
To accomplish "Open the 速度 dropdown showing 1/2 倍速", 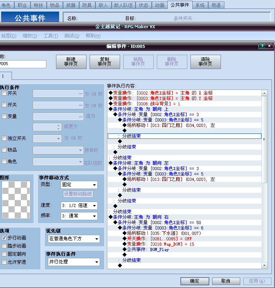I will tap(79, 205).
